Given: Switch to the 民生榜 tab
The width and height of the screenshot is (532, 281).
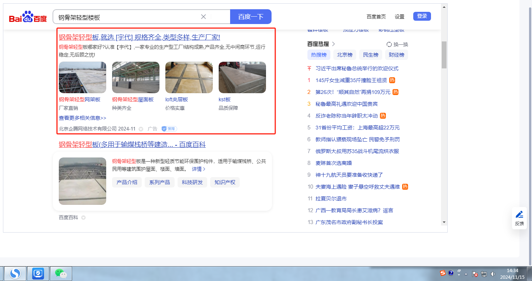Looking at the screenshot, I should [x=371, y=55].
